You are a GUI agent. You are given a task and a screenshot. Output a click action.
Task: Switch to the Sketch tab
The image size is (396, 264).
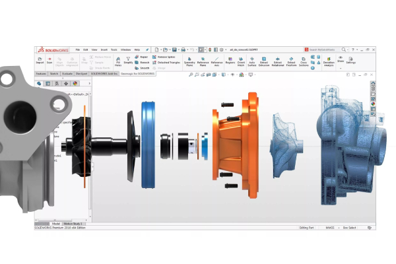tap(53, 74)
